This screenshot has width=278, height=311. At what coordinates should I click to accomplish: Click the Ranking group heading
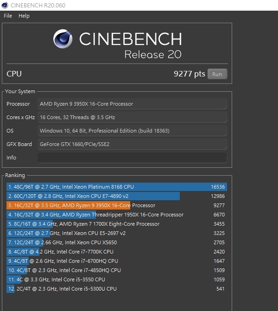[x=15, y=175]
